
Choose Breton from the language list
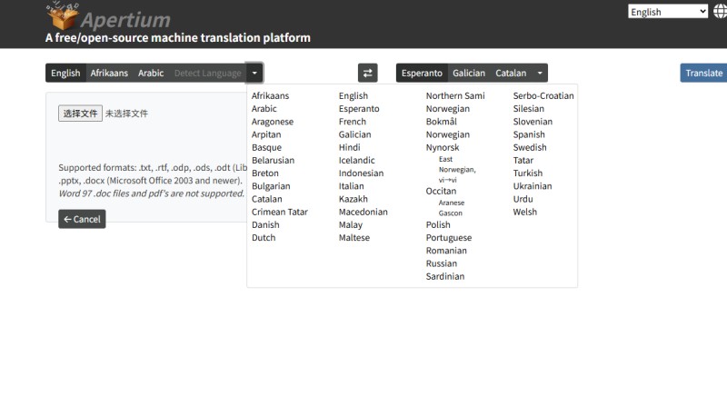[x=264, y=173]
